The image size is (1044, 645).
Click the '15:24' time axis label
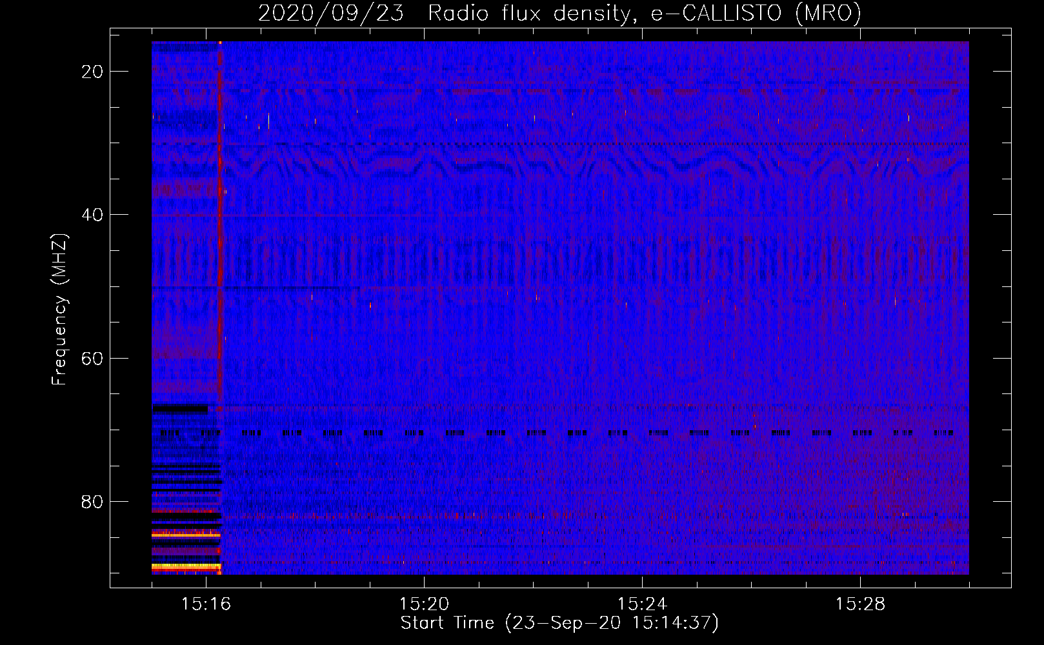pos(642,604)
